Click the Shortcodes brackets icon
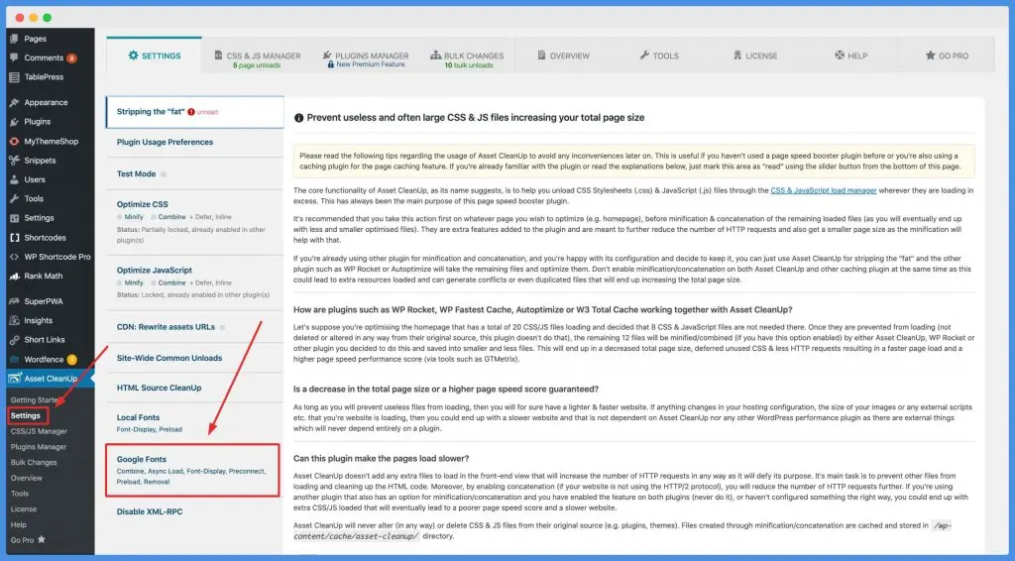The image size is (1015, 561). 14,238
